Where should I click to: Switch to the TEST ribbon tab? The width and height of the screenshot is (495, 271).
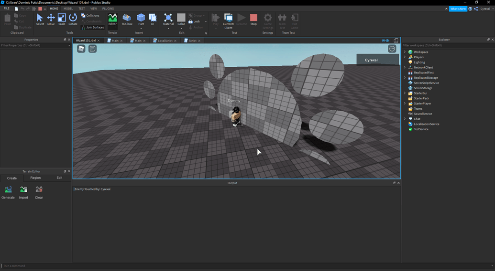[x=81, y=9]
